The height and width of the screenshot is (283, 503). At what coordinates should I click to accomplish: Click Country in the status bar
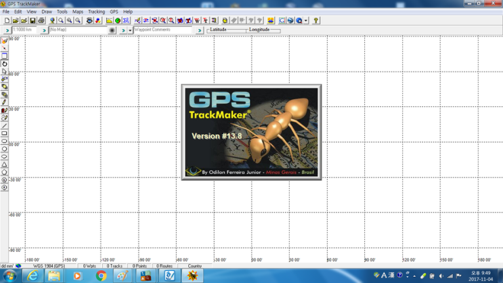195,266
